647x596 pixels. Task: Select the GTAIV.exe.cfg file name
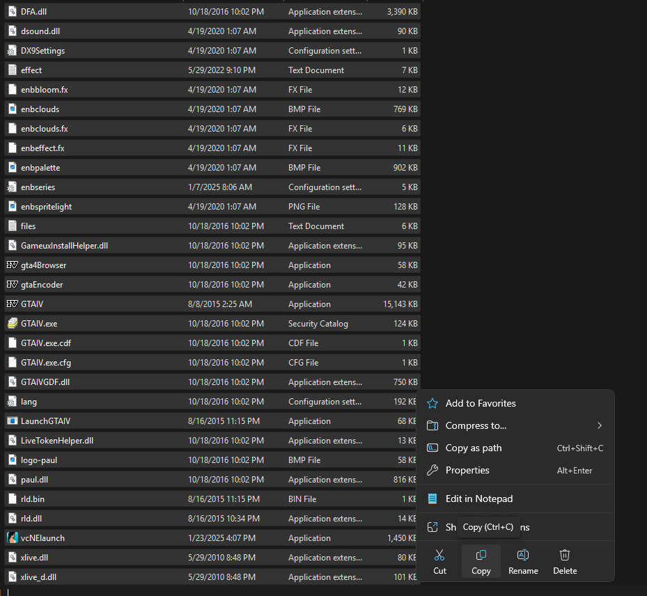pyautogui.click(x=46, y=363)
